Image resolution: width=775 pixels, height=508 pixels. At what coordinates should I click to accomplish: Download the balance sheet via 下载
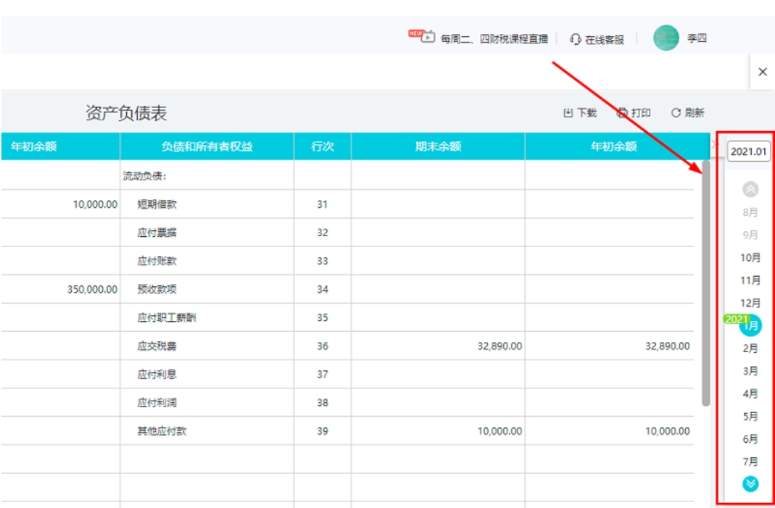(x=580, y=112)
